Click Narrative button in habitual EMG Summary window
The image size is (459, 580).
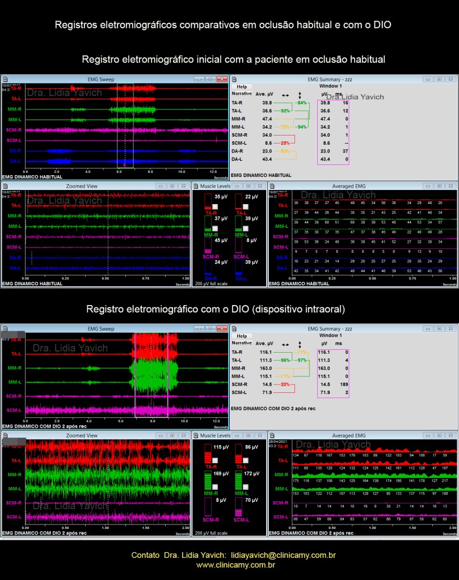coord(242,94)
